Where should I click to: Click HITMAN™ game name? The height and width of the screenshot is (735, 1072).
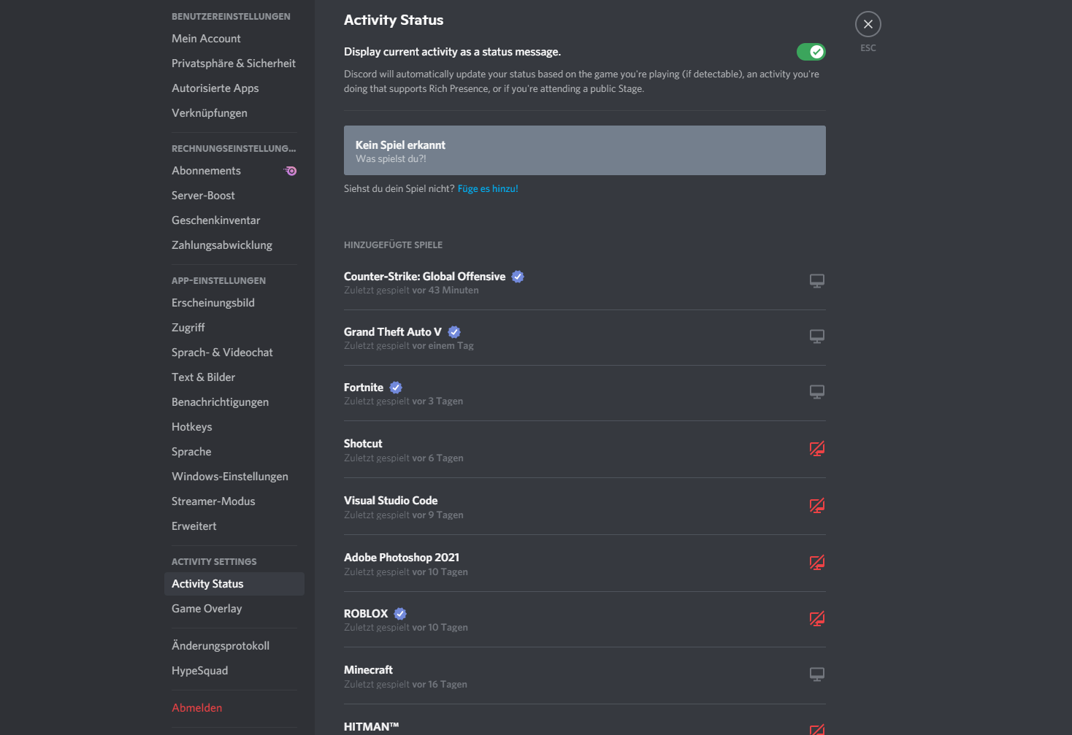click(372, 727)
